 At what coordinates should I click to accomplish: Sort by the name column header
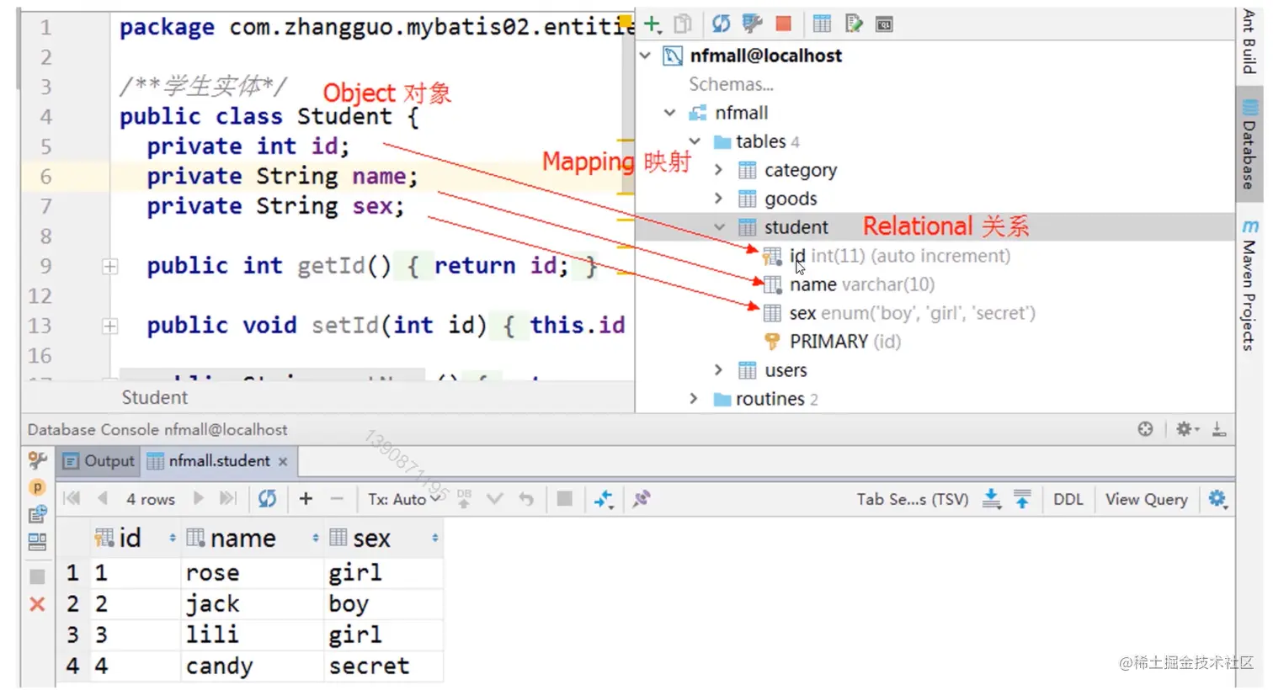pos(252,538)
